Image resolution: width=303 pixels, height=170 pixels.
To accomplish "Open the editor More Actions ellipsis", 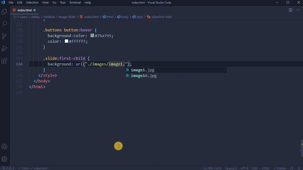I will [x=298, y=10].
